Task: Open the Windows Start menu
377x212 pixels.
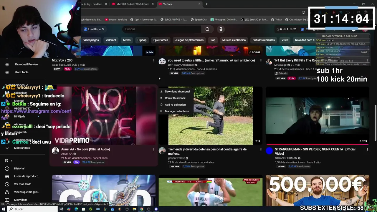Action: [4, 209]
